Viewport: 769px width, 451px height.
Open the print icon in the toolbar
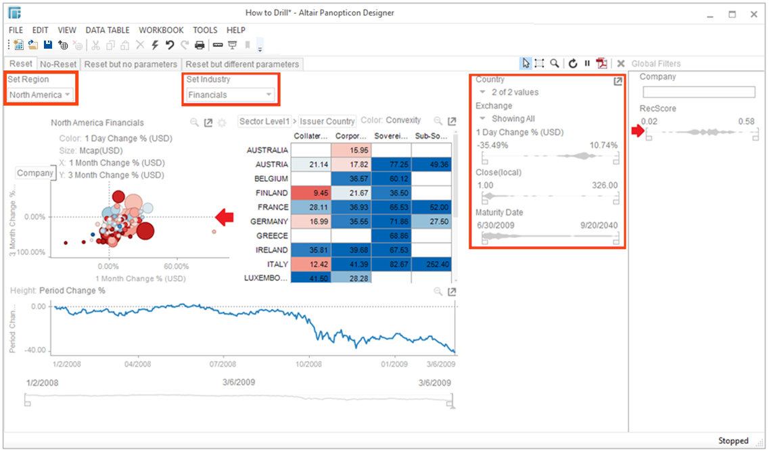pos(198,45)
